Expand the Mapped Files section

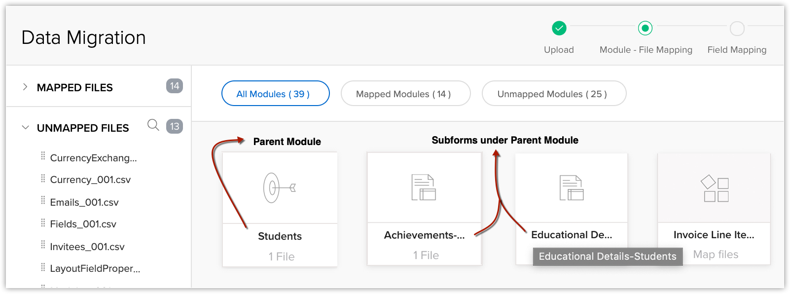pos(25,87)
